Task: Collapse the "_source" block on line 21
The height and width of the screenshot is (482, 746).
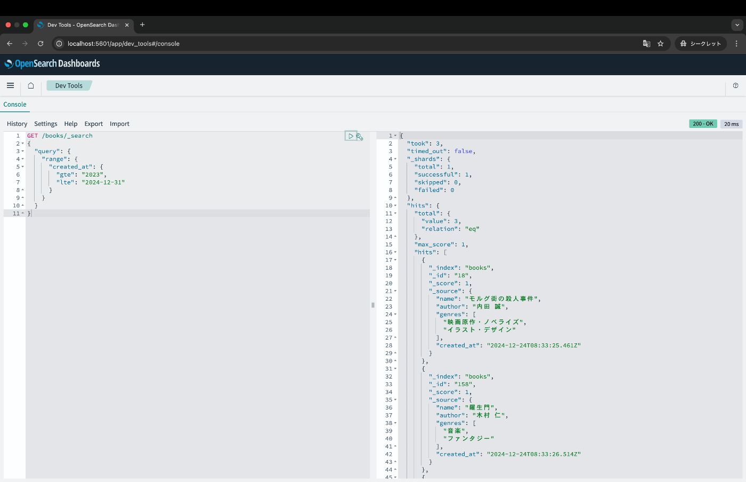Action: point(395,291)
